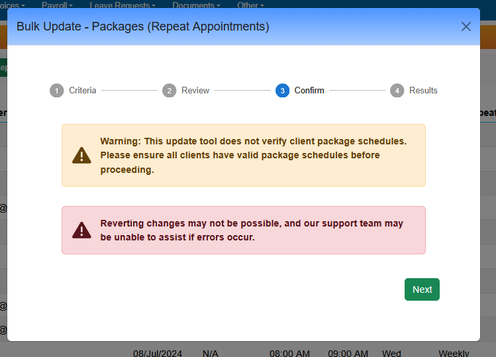Open the Documents dropdown menu
Screen dimensions: 496x357
click(x=196, y=5)
